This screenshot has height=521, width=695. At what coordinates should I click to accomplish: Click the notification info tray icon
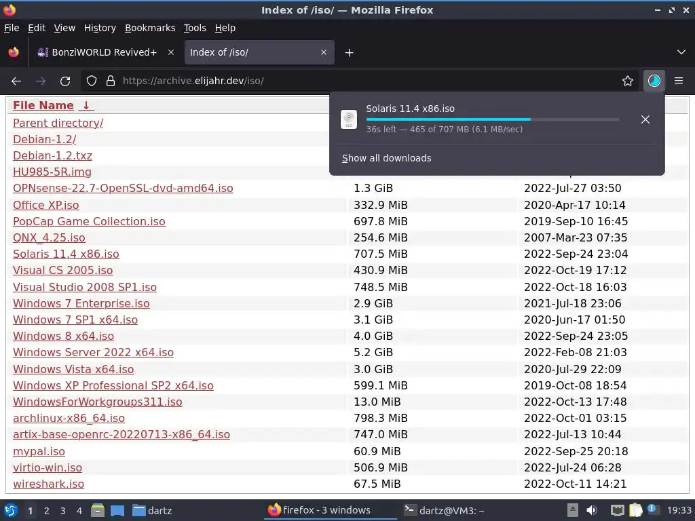coord(652,509)
